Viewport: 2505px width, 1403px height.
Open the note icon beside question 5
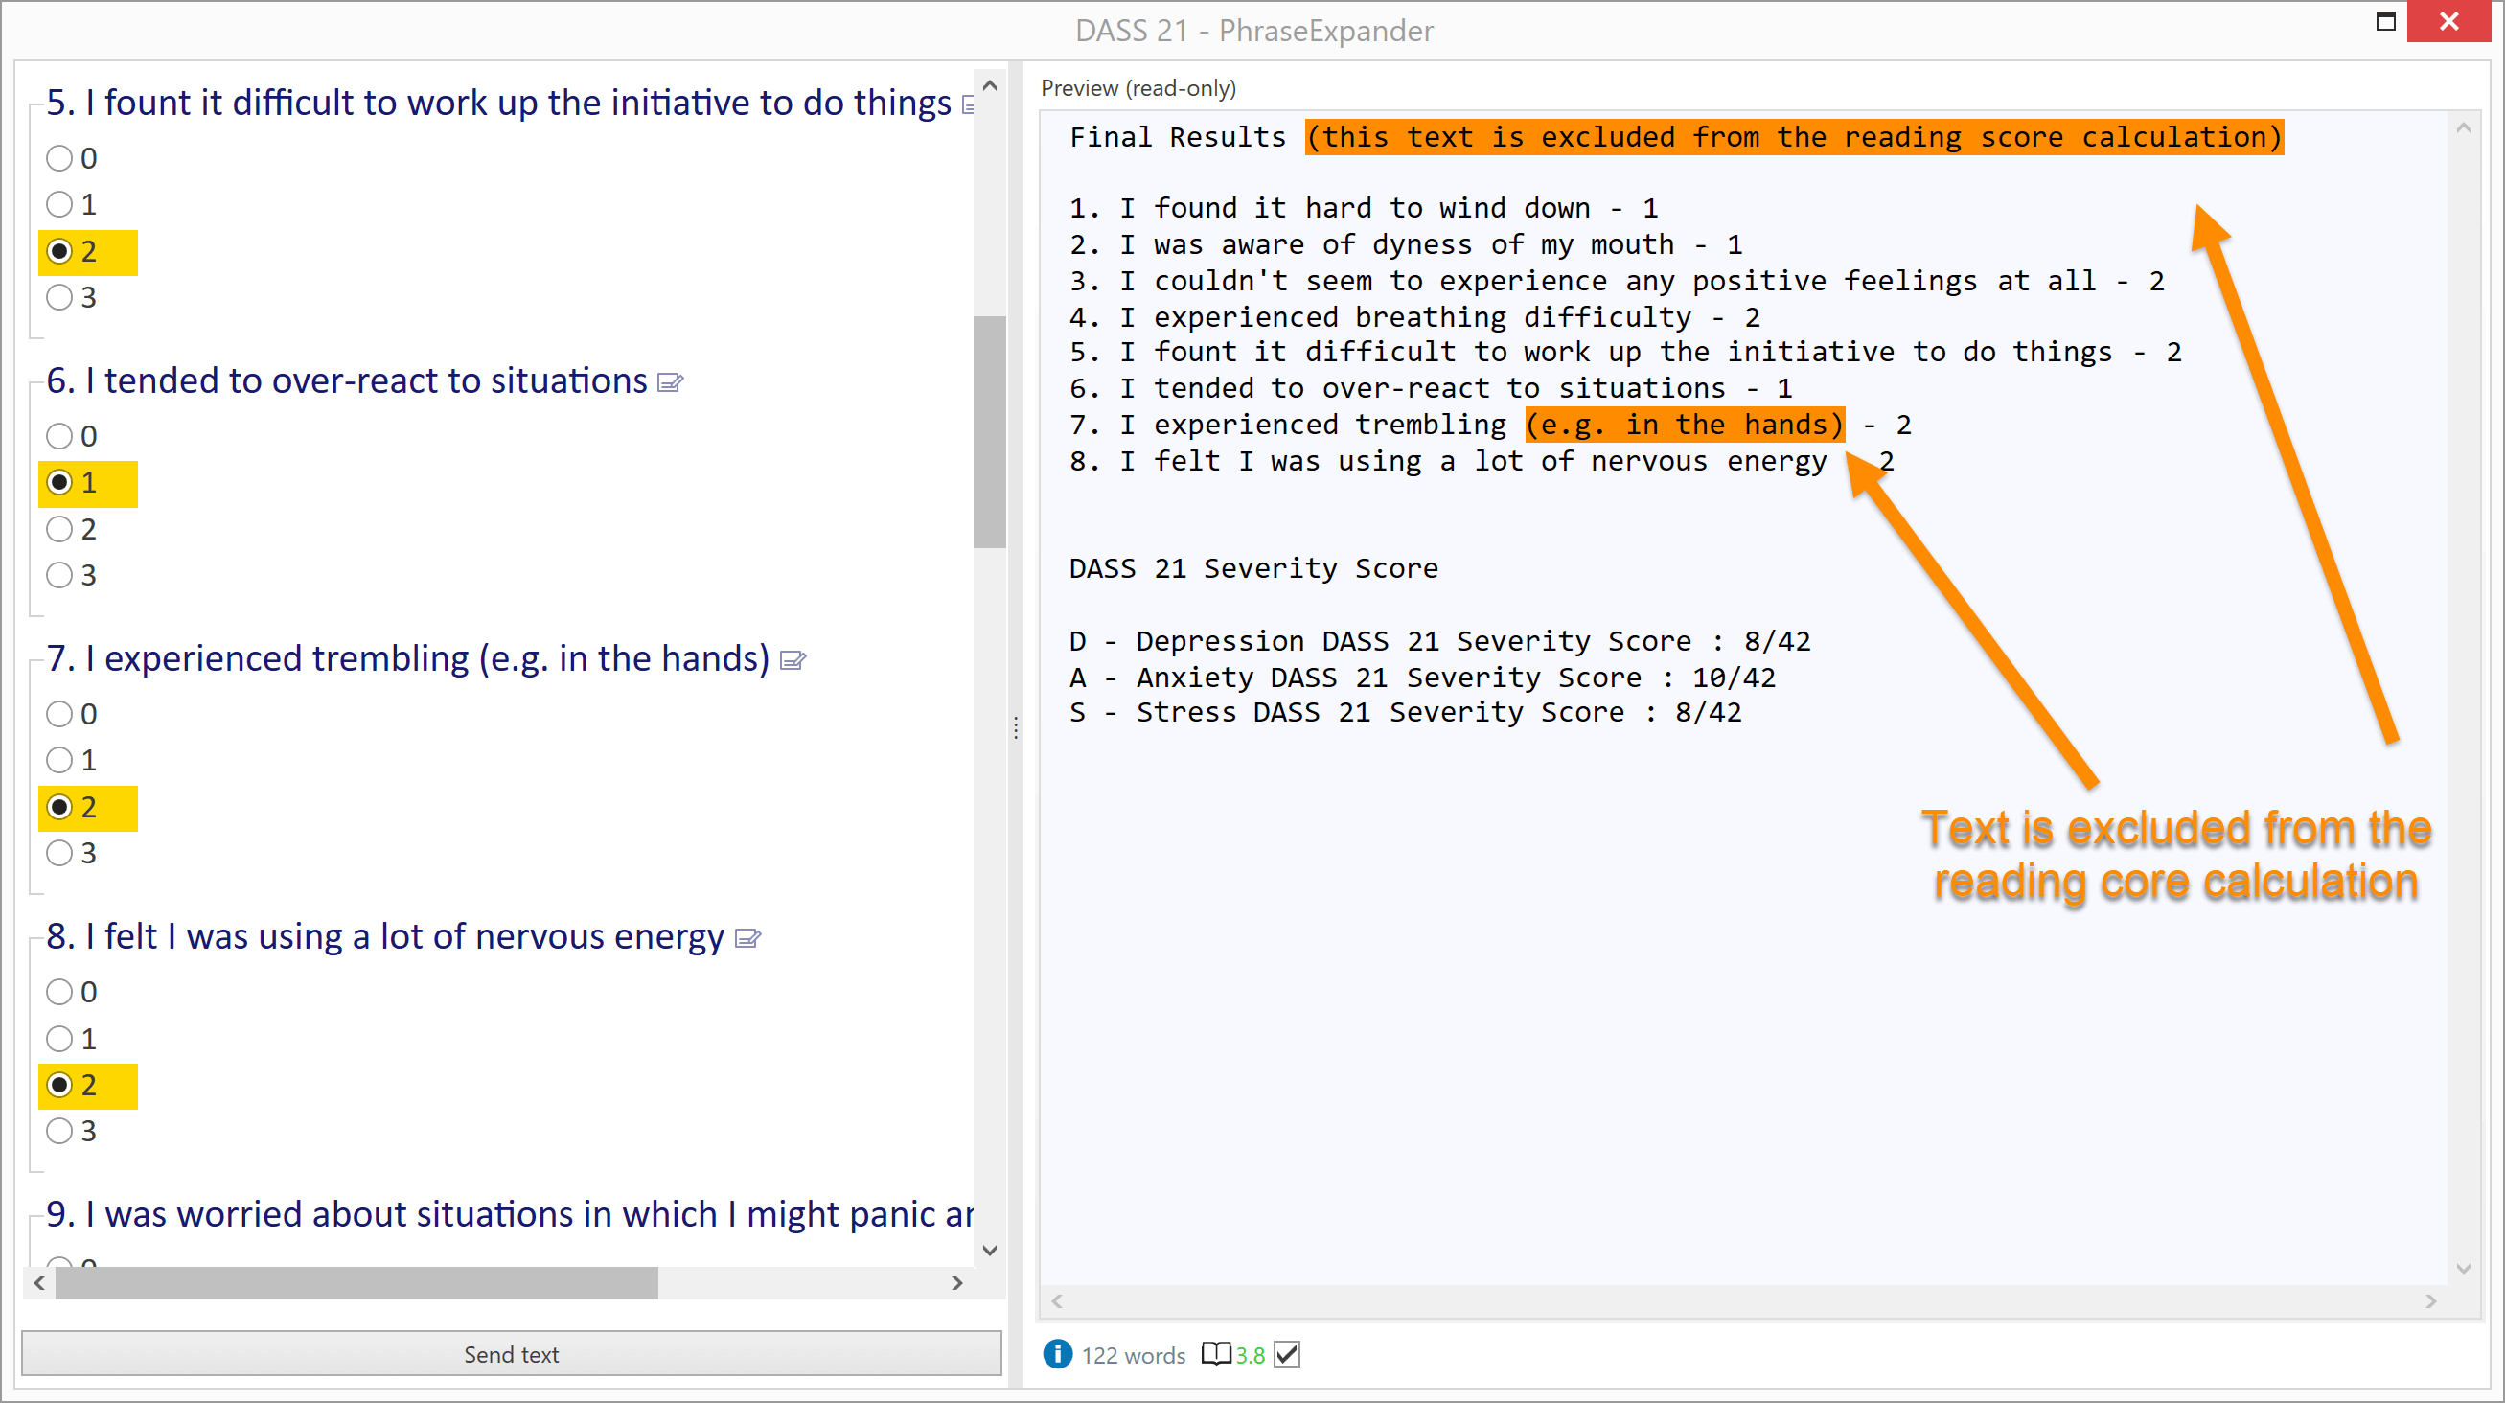pos(968,104)
